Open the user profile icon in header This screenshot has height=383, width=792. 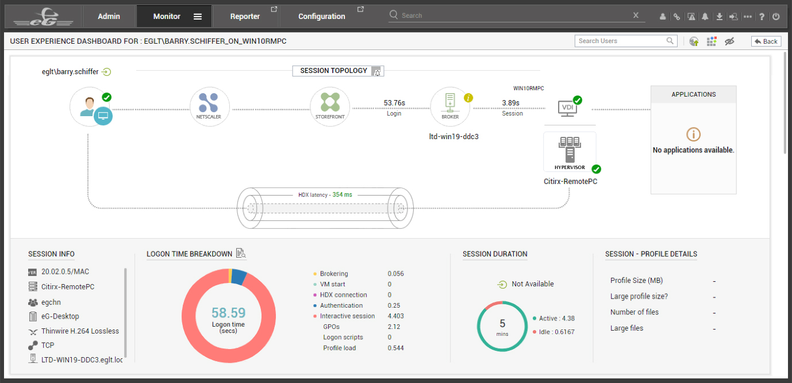click(663, 17)
